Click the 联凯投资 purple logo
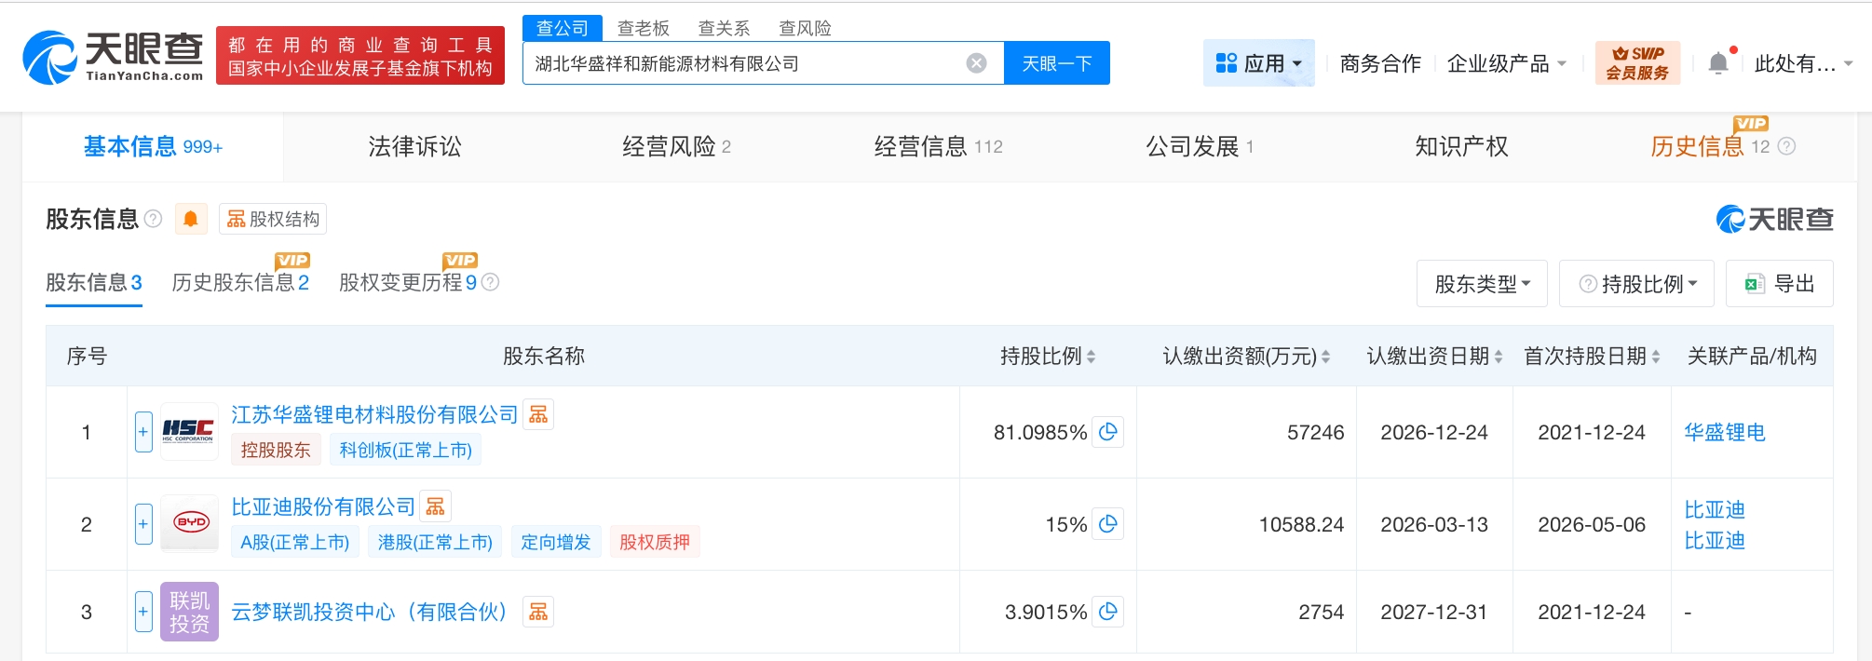Image resolution: width=1872 pixels, height=661 pixels. [x=189, y=612]
